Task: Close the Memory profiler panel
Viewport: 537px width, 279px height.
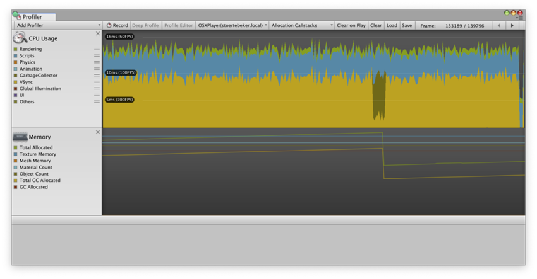Action: click(98, 132)
